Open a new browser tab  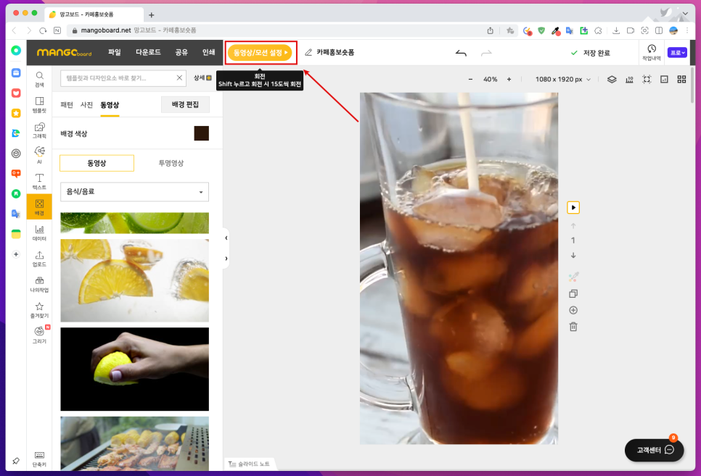[152, 14]
